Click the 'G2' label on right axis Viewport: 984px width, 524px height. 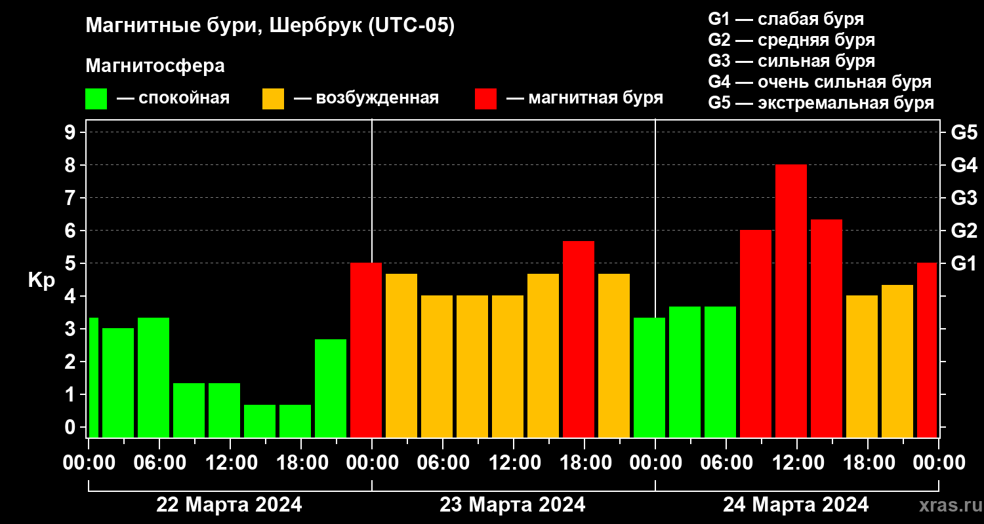point(964,231)
